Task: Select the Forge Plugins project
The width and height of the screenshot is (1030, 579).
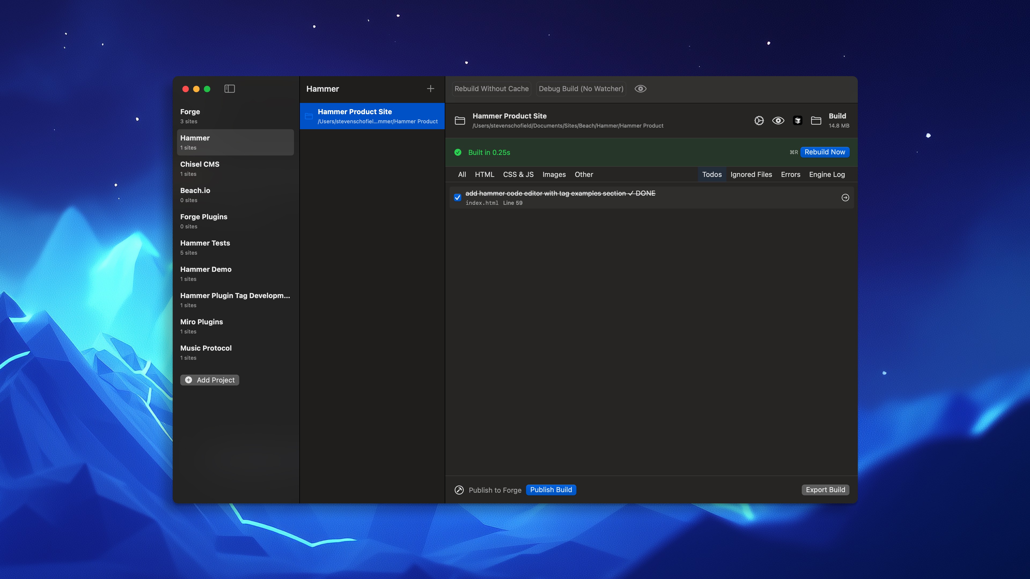Action: point(235,221)
